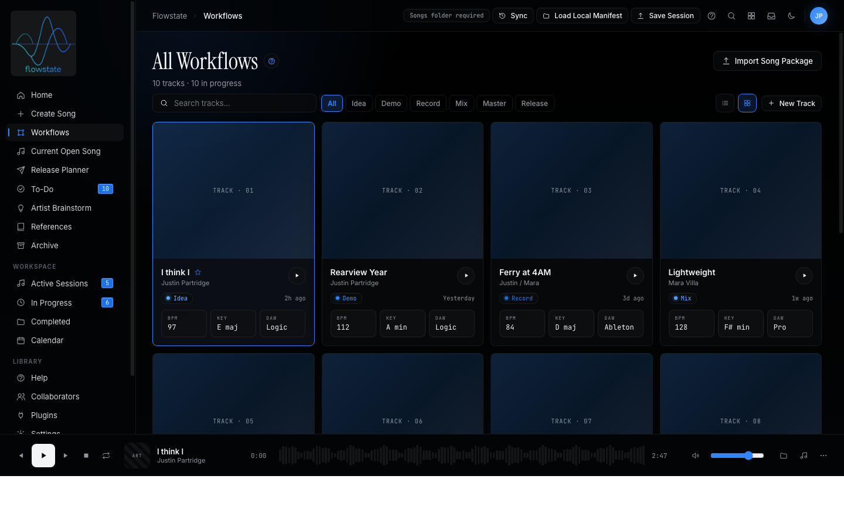Open References in sidebar

coord(65,227)
